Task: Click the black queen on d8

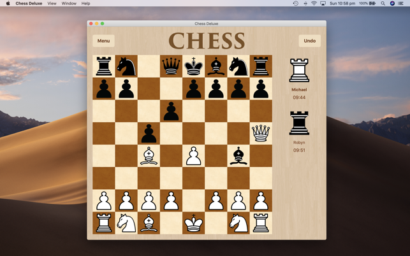Action: pyautogui.click(x=171, y=66)
